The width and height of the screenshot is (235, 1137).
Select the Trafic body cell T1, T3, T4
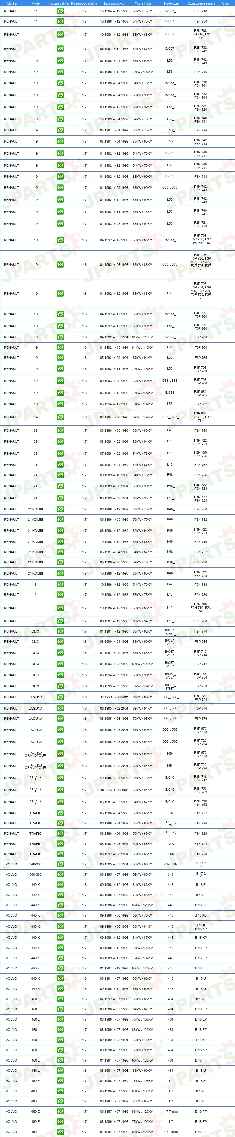(x=171, y=824)
